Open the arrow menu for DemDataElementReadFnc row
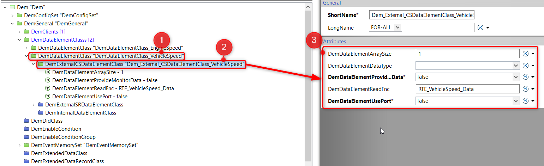Viewport: 544px width, 166px height. pyautogui.click(x=533, y=89)
